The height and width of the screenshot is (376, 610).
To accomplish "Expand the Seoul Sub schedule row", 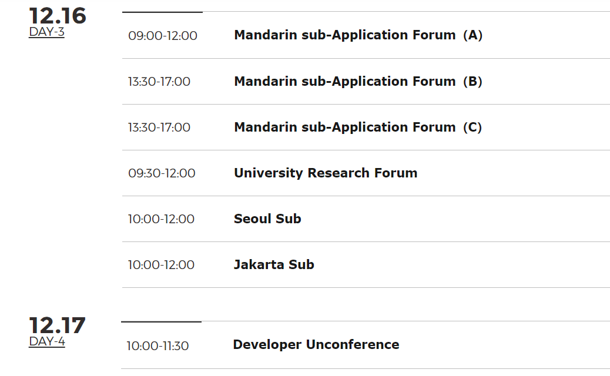I will [x=366, y=219].
